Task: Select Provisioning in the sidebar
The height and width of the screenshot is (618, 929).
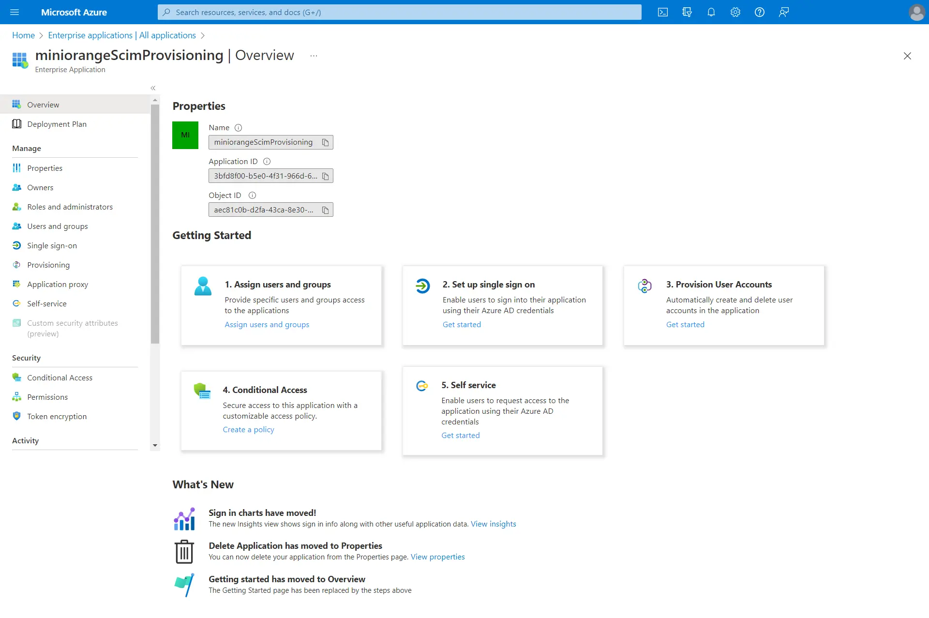Action: 48,265
